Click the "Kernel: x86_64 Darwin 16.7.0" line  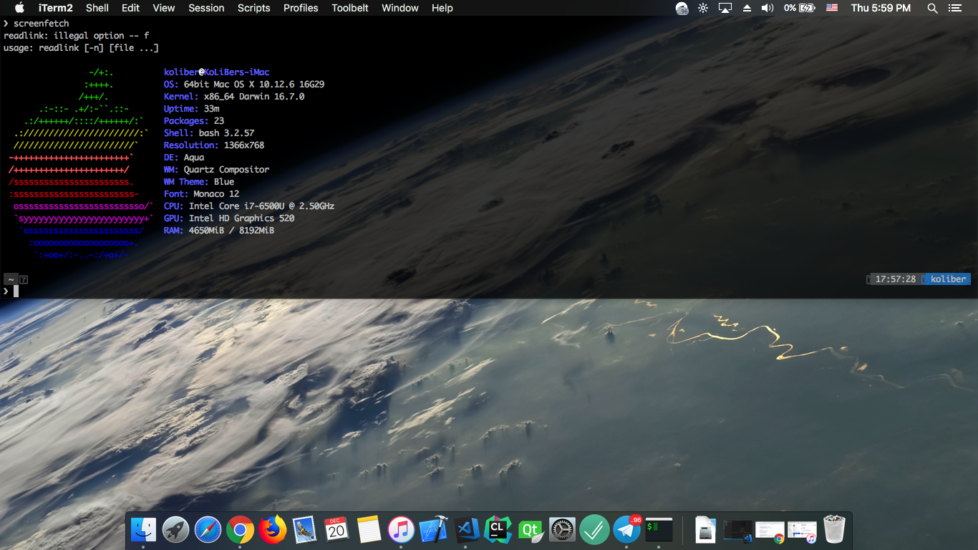[234, 97]
